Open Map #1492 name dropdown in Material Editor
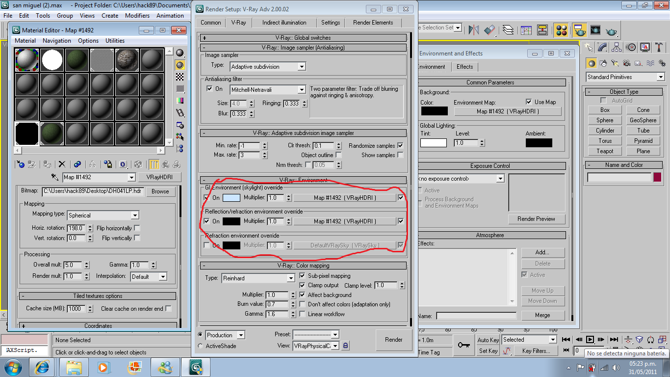The height and width of the screenshot is (377, 670). (x=99, y=177)
